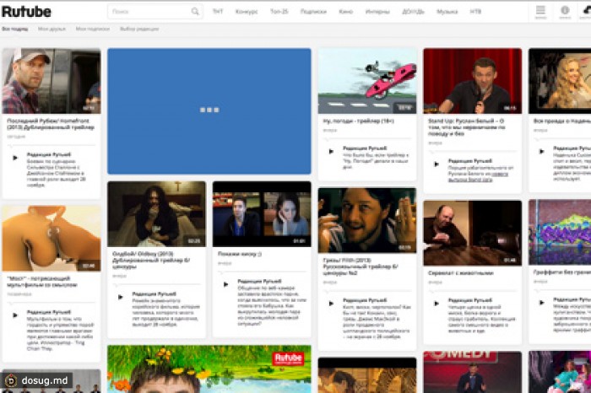Open the Ну, погоди cartoon thumbnail

366,81
